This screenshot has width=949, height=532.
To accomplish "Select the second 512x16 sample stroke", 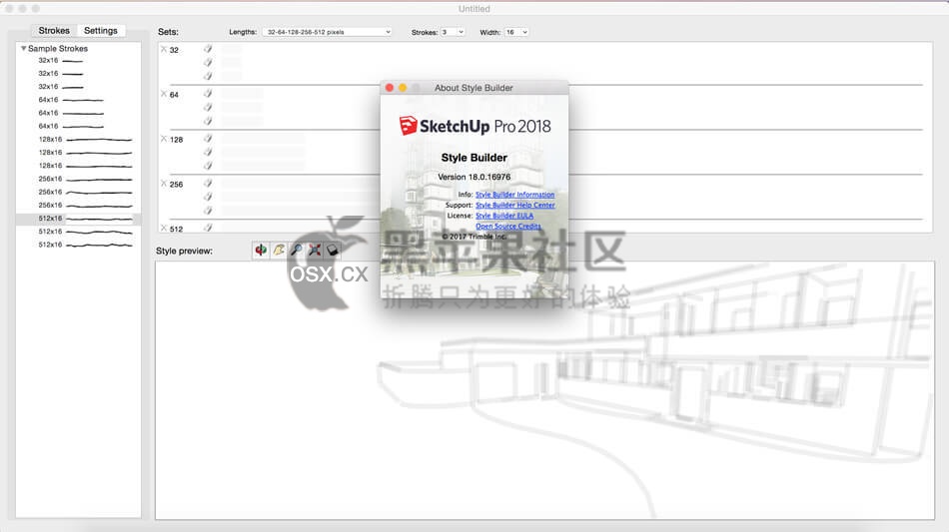I will 78,232.
